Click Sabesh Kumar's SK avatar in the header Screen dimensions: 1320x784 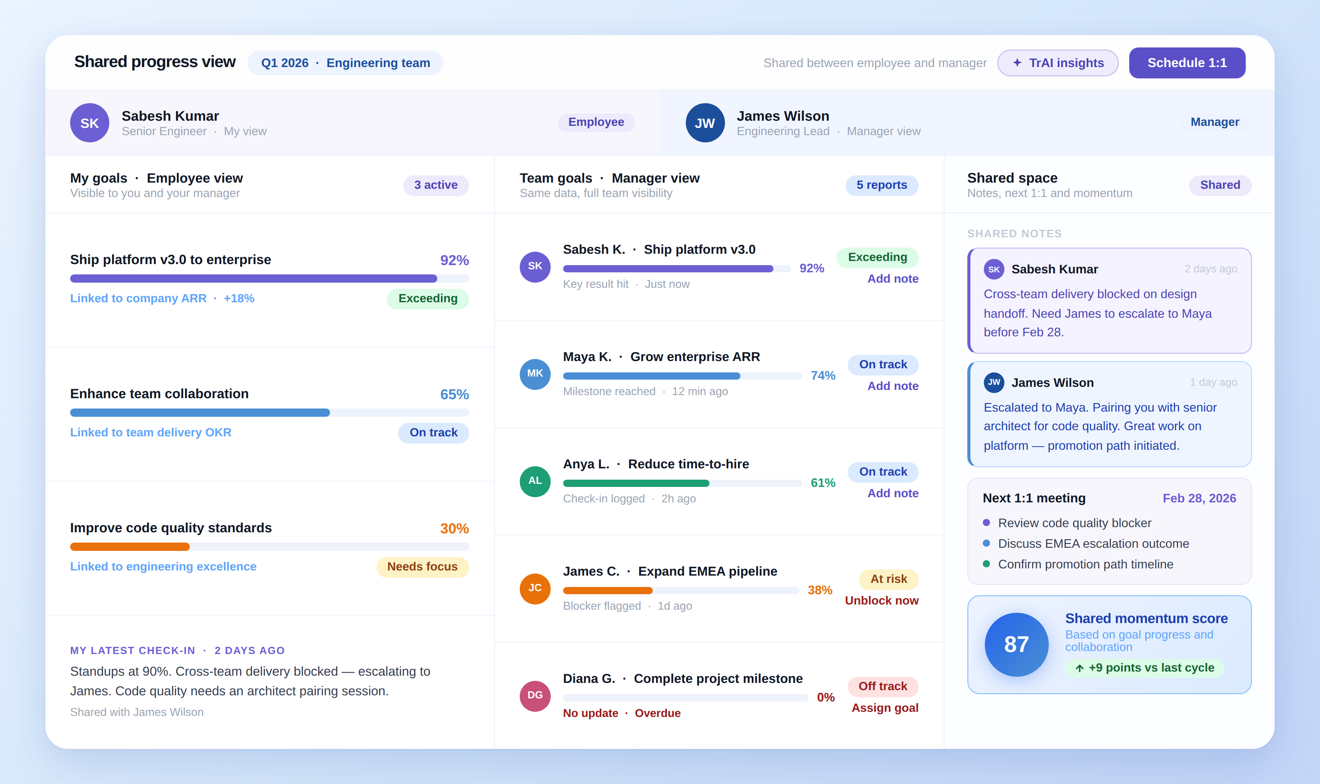coord(90,122)
